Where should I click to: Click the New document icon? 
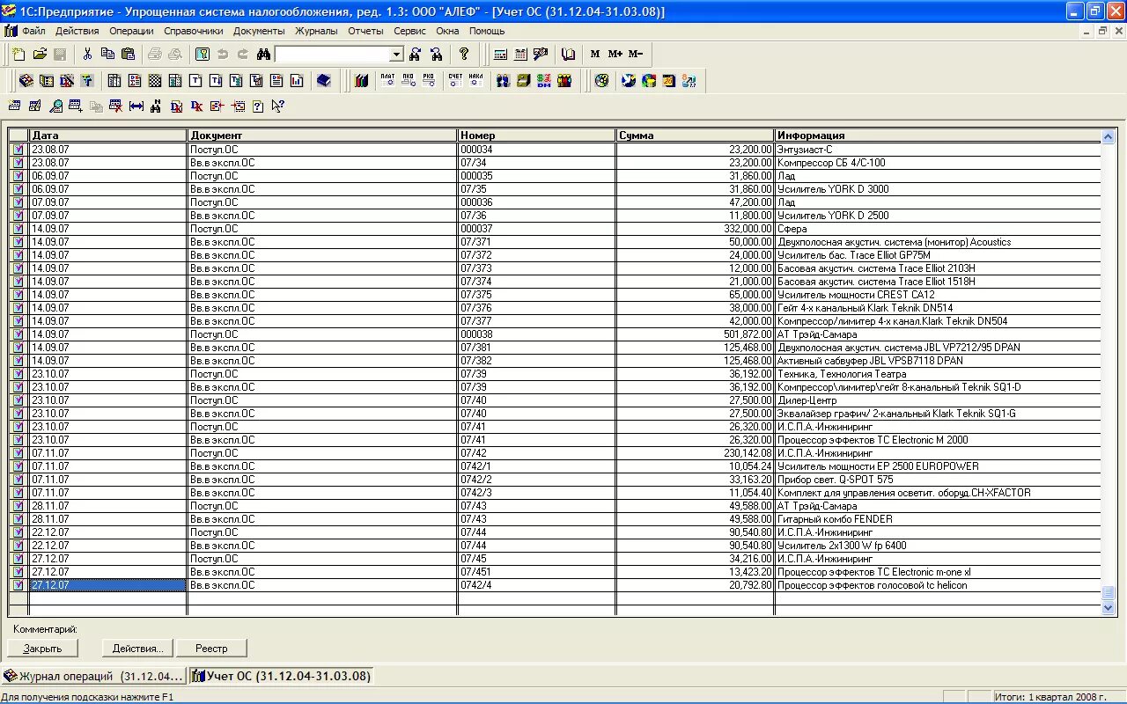tap(18, 54)
